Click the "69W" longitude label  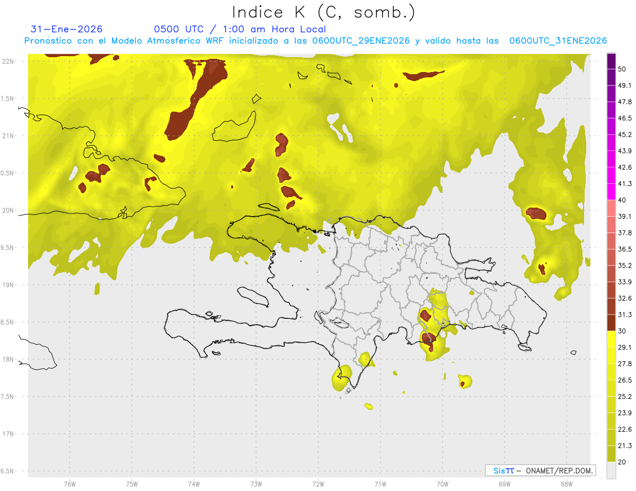point(504,484)
